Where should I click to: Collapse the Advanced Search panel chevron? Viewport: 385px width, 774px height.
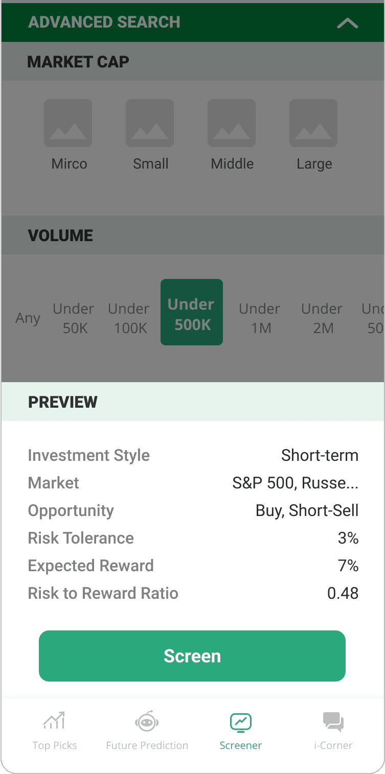347,23
